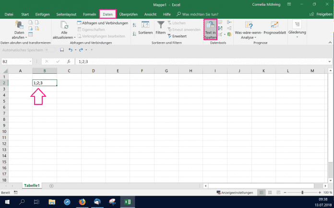This screenshot has width=334, height=208.
Task: Click the Text in Spalten button
Action: (x=210, y=29)
